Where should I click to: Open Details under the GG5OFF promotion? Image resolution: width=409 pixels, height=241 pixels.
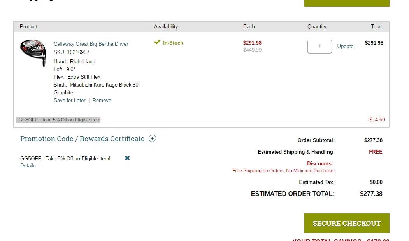point(28,166)
